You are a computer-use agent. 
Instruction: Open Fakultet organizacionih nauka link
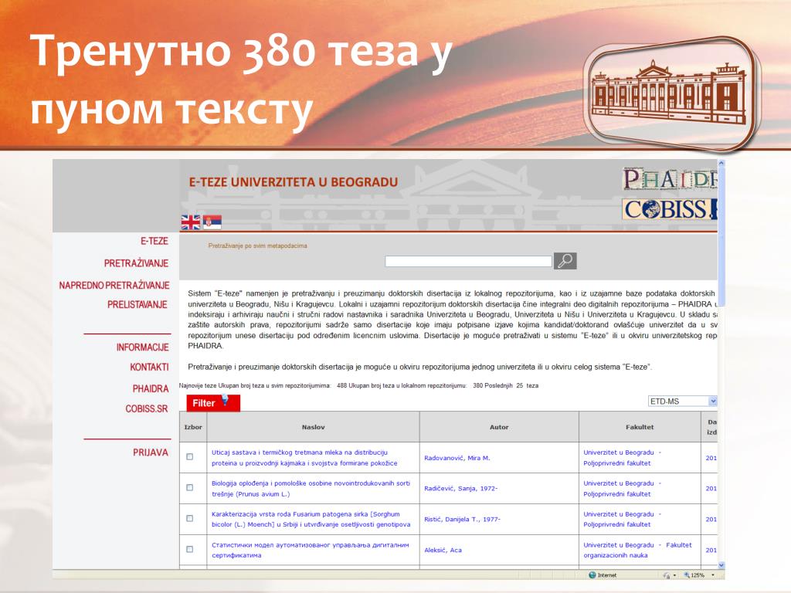637,550
